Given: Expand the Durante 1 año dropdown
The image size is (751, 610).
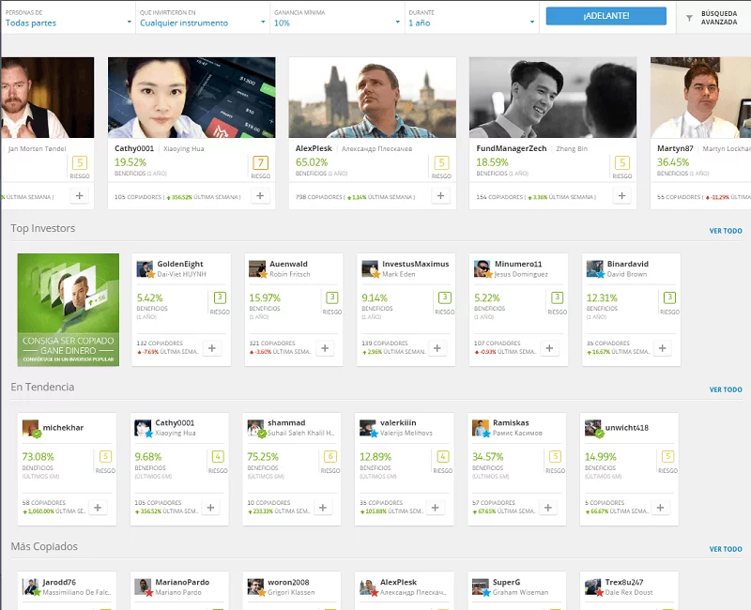Looking at the screenshot, I should click(471, 18).
